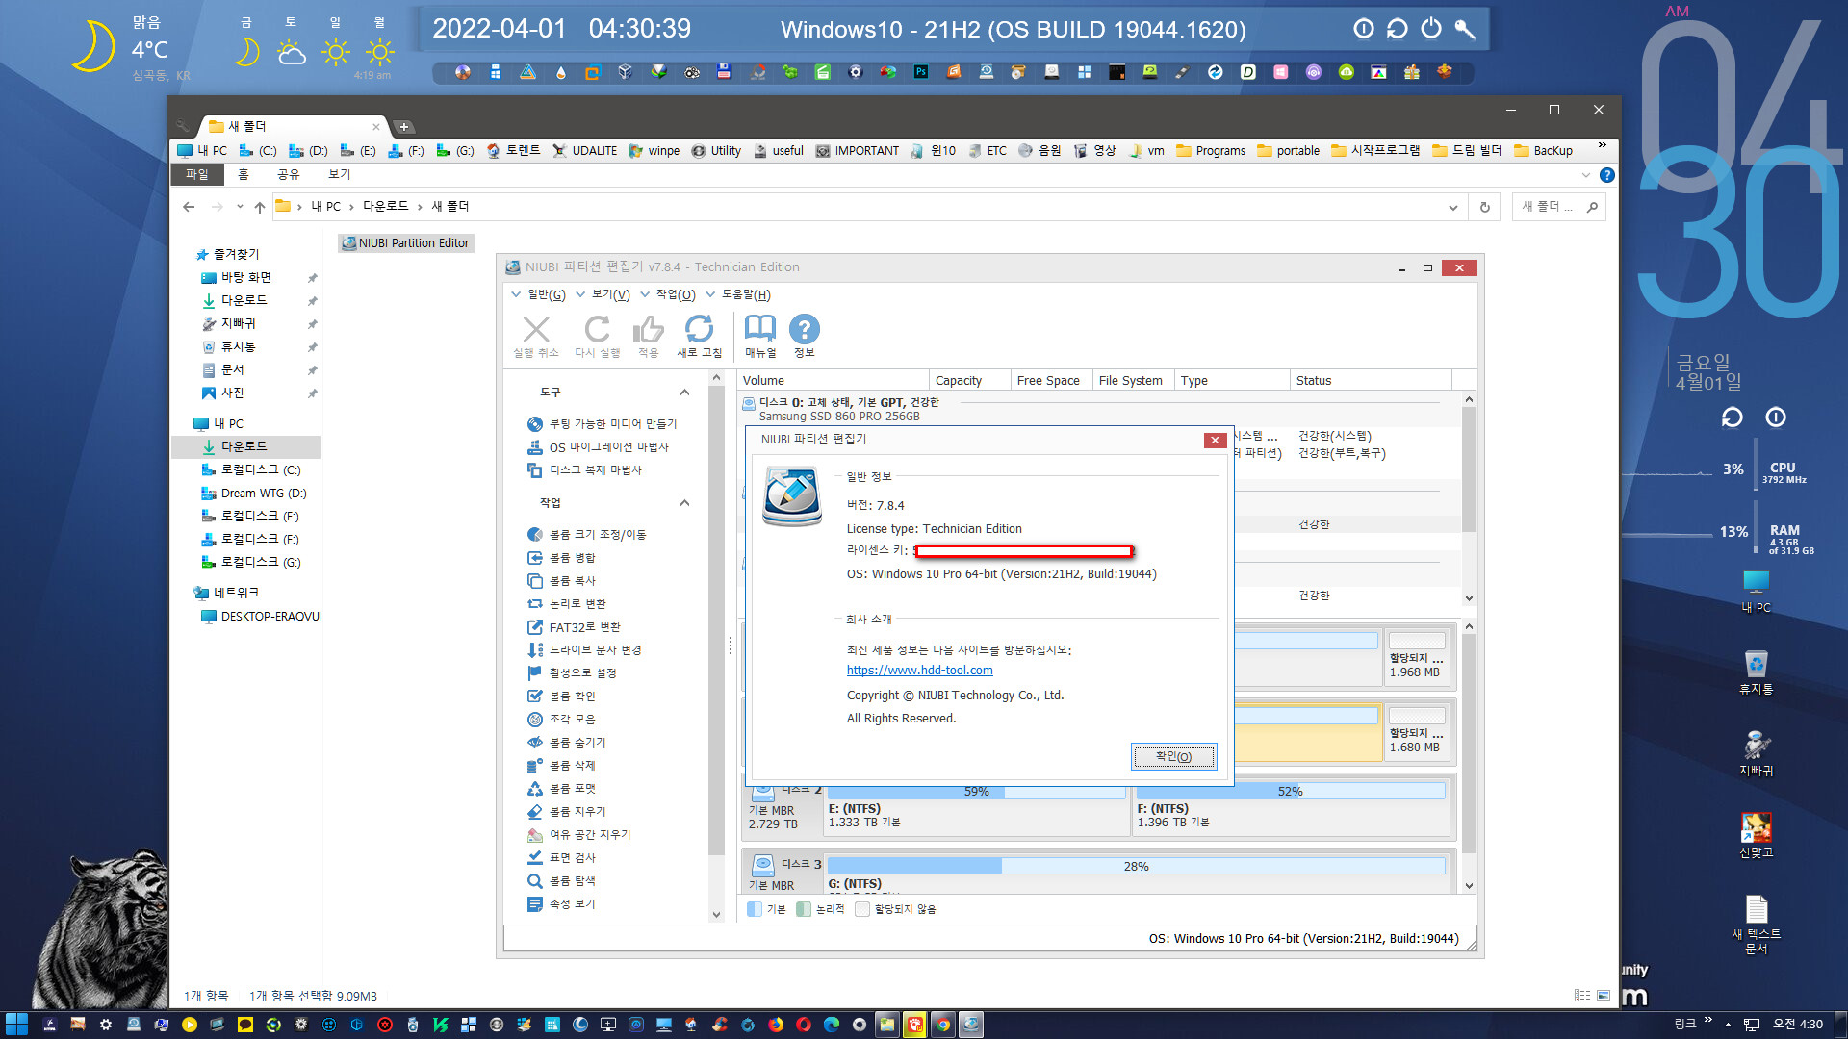Click the Explorer refresh button
The width and height of the screenshot is (1848, 1039).
coord(1484,207)
